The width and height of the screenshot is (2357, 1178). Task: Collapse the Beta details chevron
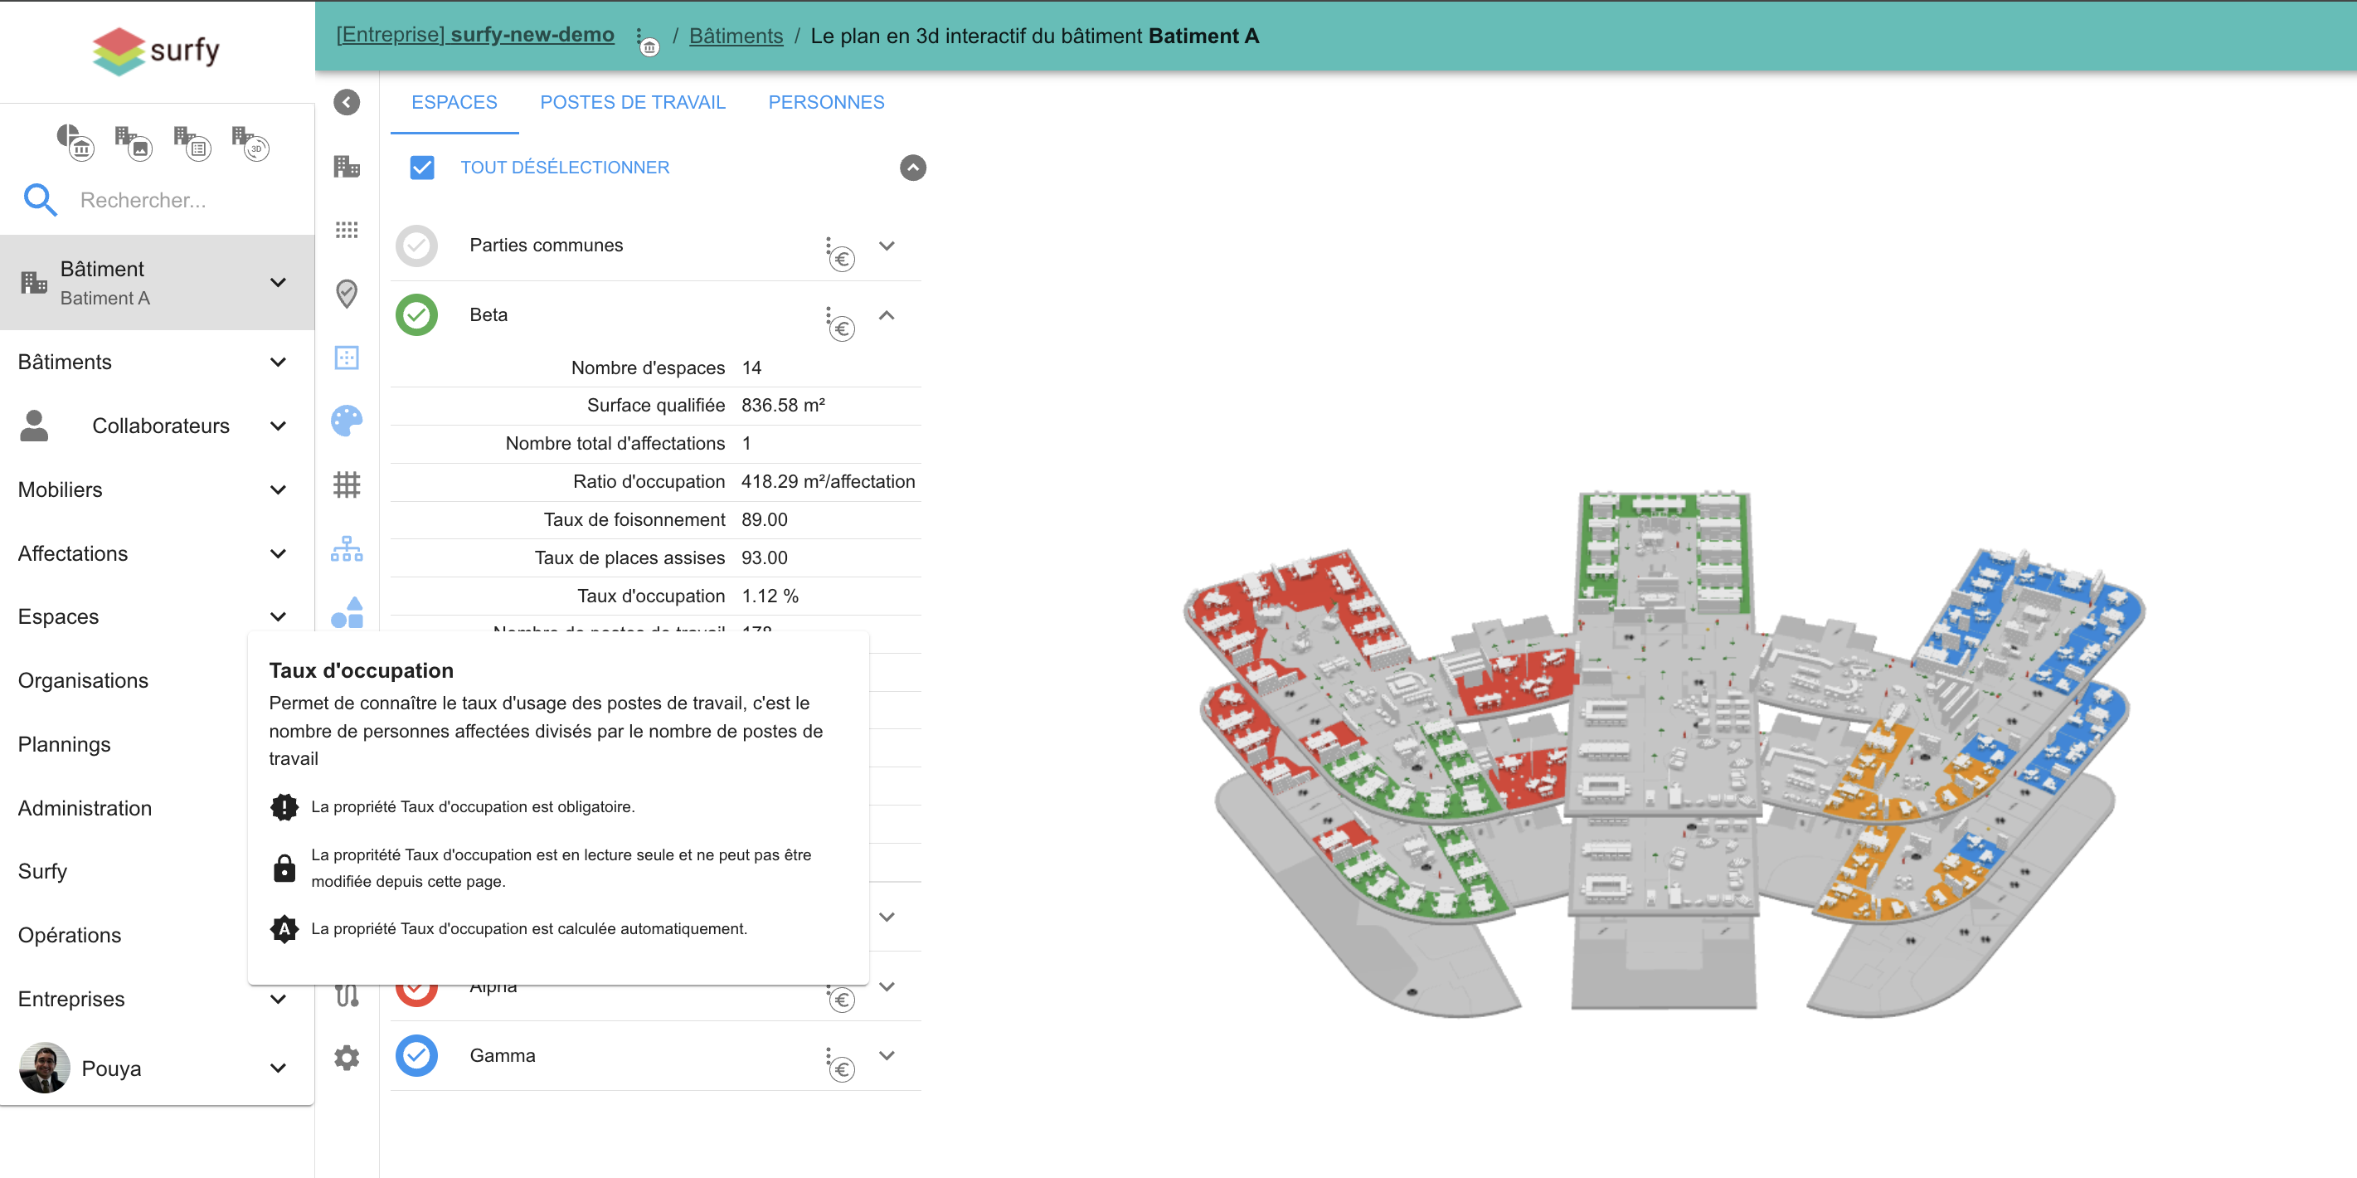[x=886, y=315]
